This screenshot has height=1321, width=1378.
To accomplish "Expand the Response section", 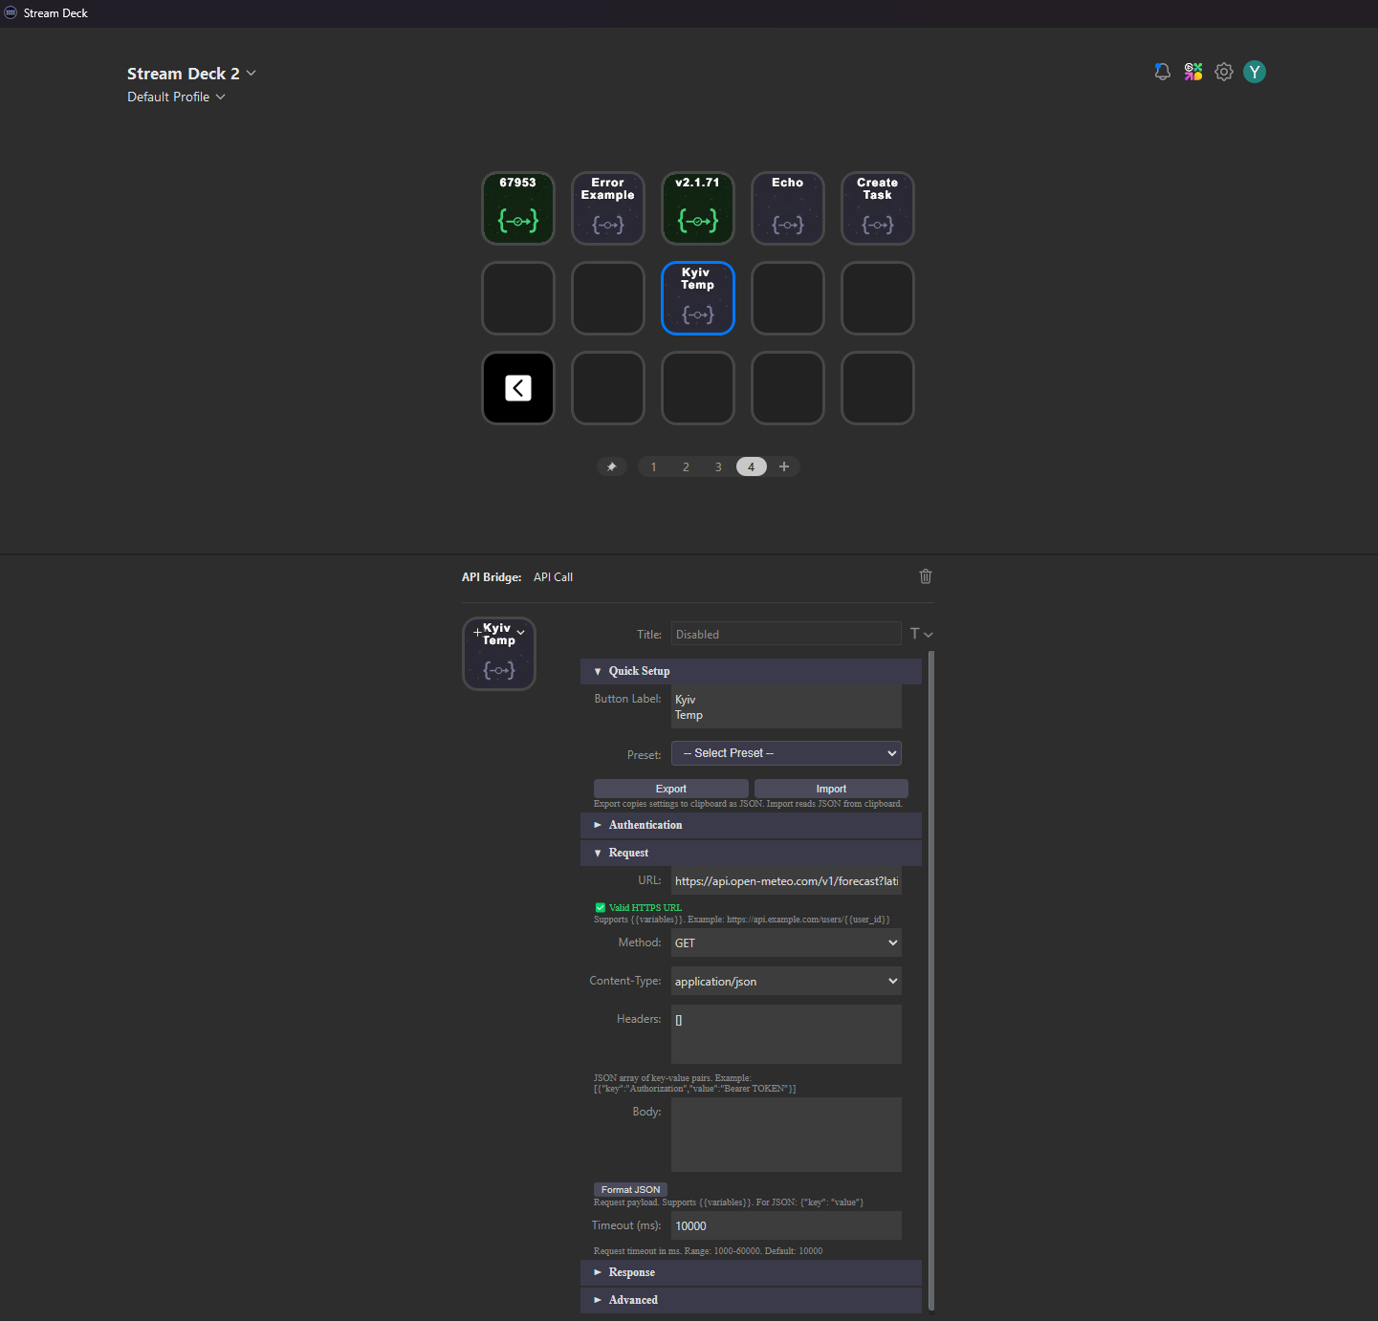I will [x=631, y=1272].
